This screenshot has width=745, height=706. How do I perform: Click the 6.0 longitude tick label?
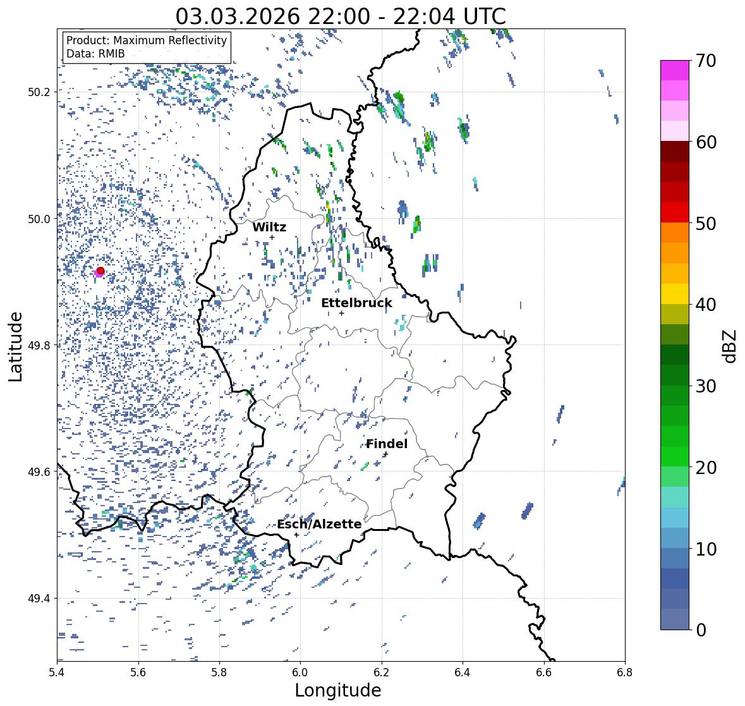point(300,673)
